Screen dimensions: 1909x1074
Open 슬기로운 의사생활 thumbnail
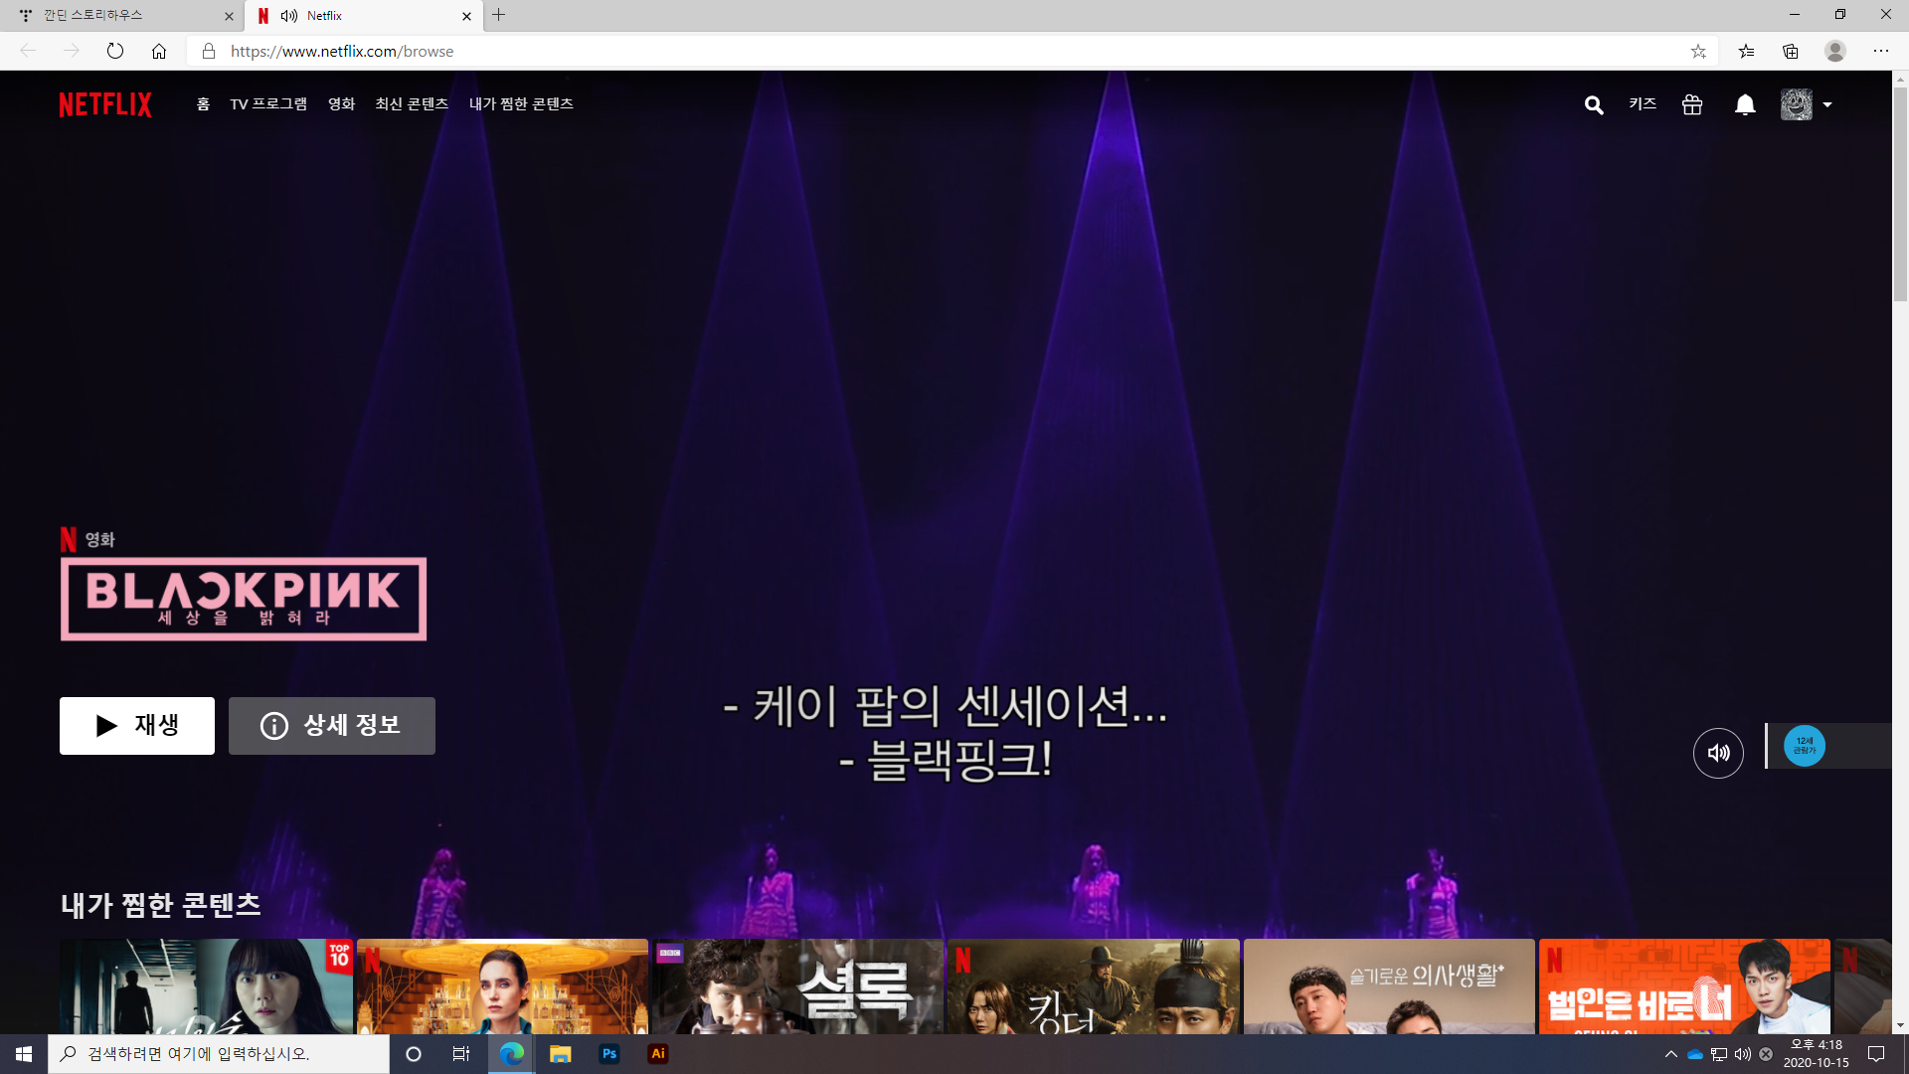(x=1389, y=986)
